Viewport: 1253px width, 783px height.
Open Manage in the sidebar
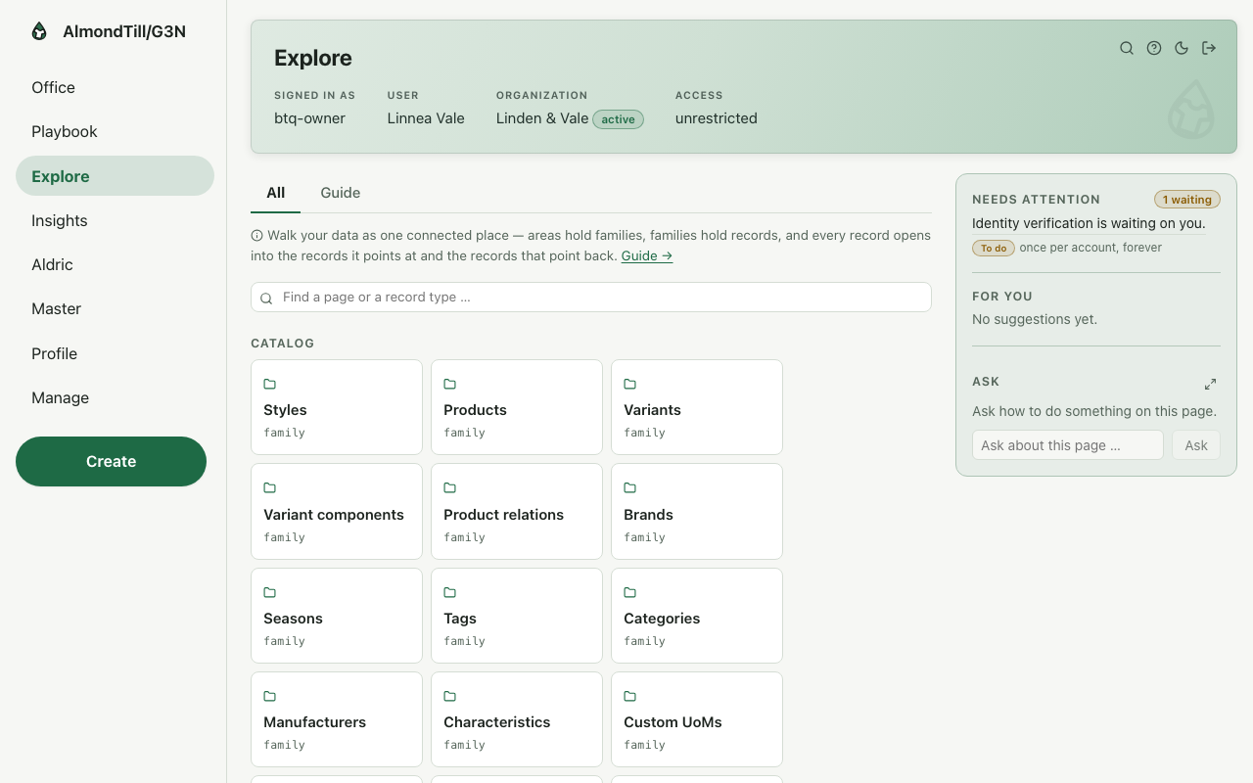tap(115, 397)
